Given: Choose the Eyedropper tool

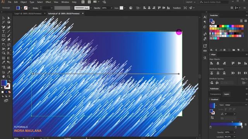Looking at the screenshot, I should pos(3,63).
